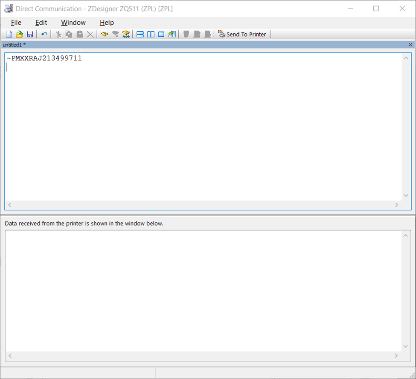Screen dimensions: 416x379
Task: Click the editor's scroll up arrow
Action: tap(406, 58)
